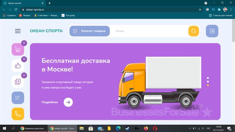This screenshot has height=132, width=235.
Task: Click the yellow search magnifier button
Action: (x=194, y=31)
